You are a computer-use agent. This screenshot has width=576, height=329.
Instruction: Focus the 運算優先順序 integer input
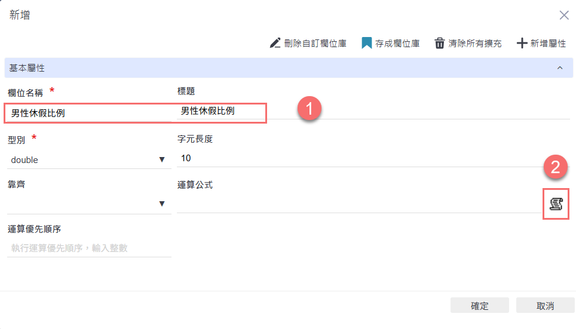tap(88, 248)
